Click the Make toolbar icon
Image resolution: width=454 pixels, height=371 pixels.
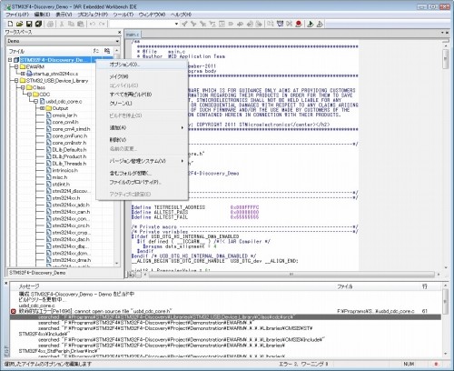click(x=280, y=24)
